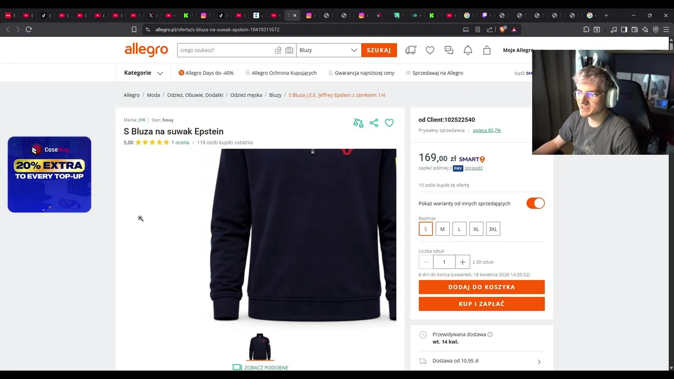Open the shopping bag cart icon
The height and width of the screenshot is (379, 674).
click(487, 50)
